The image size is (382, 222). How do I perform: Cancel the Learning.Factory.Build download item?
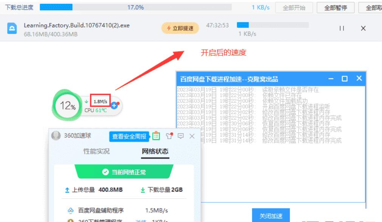(x=363, y=28)
